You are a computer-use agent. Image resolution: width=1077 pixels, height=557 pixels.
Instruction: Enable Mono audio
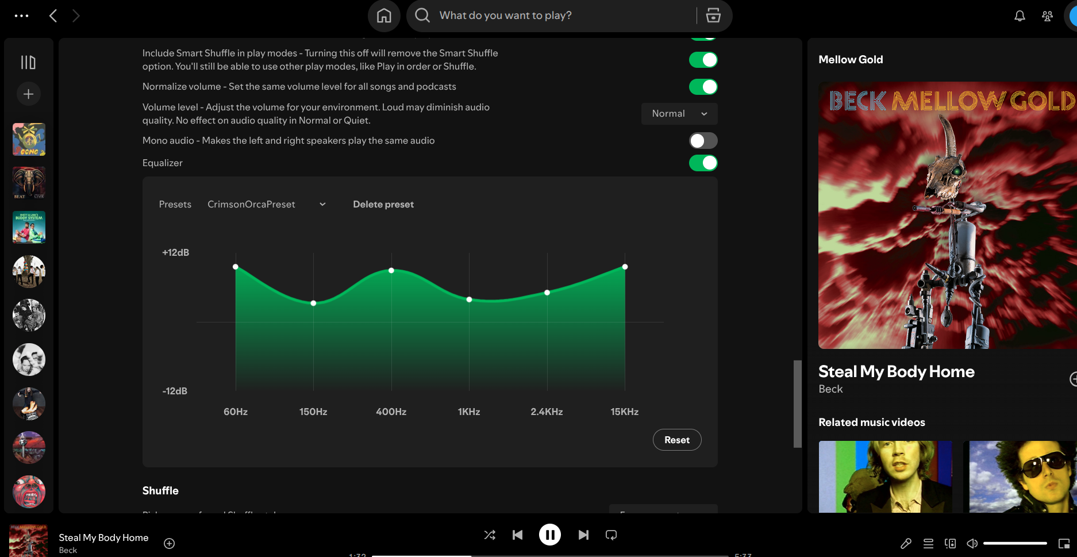(x=703, y=141)
